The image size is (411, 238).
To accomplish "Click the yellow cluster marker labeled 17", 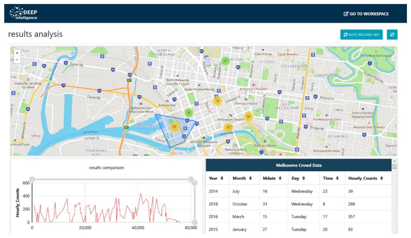I will point(228,127).
